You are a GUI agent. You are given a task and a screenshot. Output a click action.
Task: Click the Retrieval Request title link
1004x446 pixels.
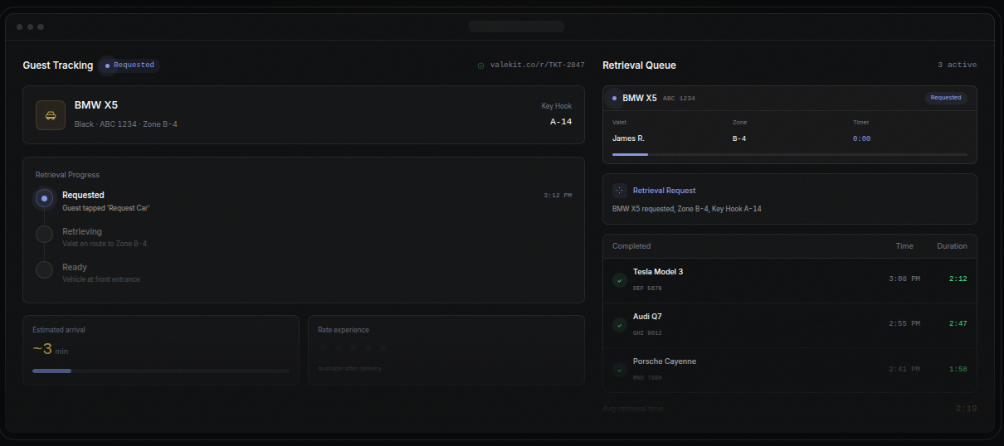pyautogui.click(x=664, y=191)
